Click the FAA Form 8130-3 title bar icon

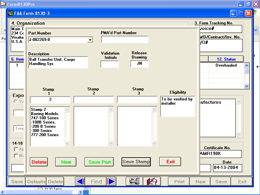(x=10, y=13)
